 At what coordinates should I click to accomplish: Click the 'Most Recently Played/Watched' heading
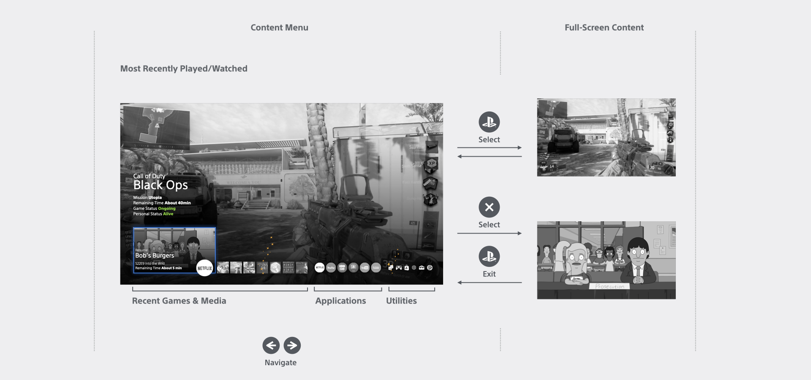click(x=184, y=68)
